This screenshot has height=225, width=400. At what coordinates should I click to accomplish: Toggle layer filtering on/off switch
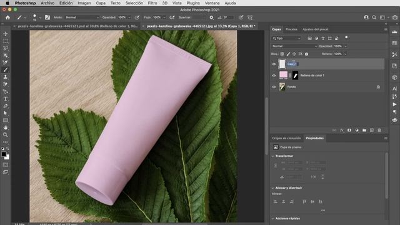tap(346, 37)
